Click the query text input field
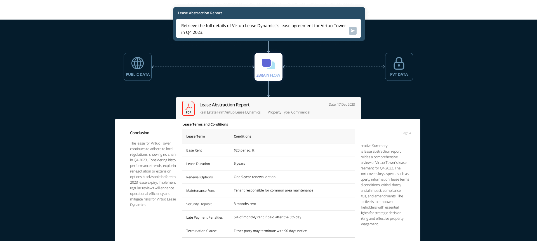 coord(268,29)
